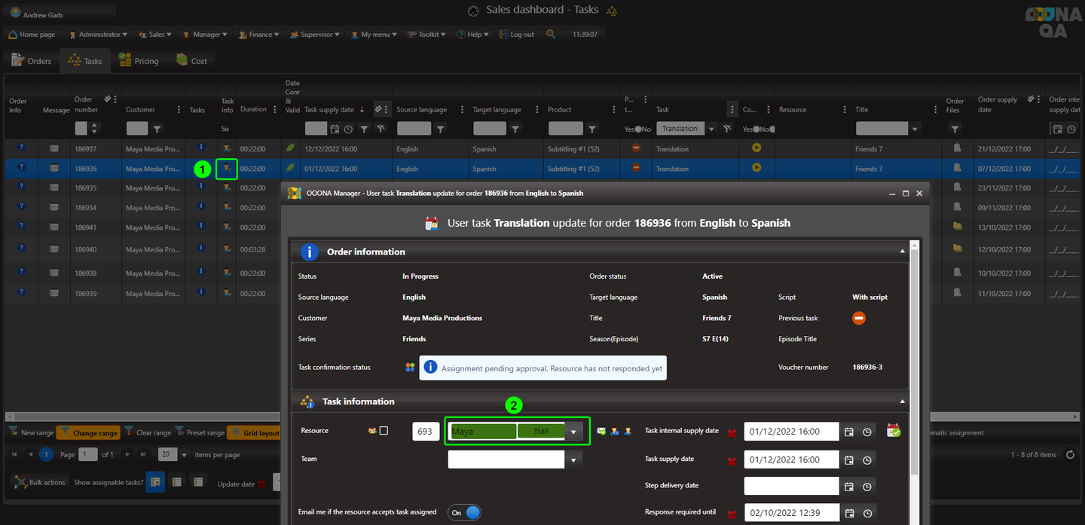Switch to the Pricing tab
This screenshot has height=525, width=1085.
point(139,61)
